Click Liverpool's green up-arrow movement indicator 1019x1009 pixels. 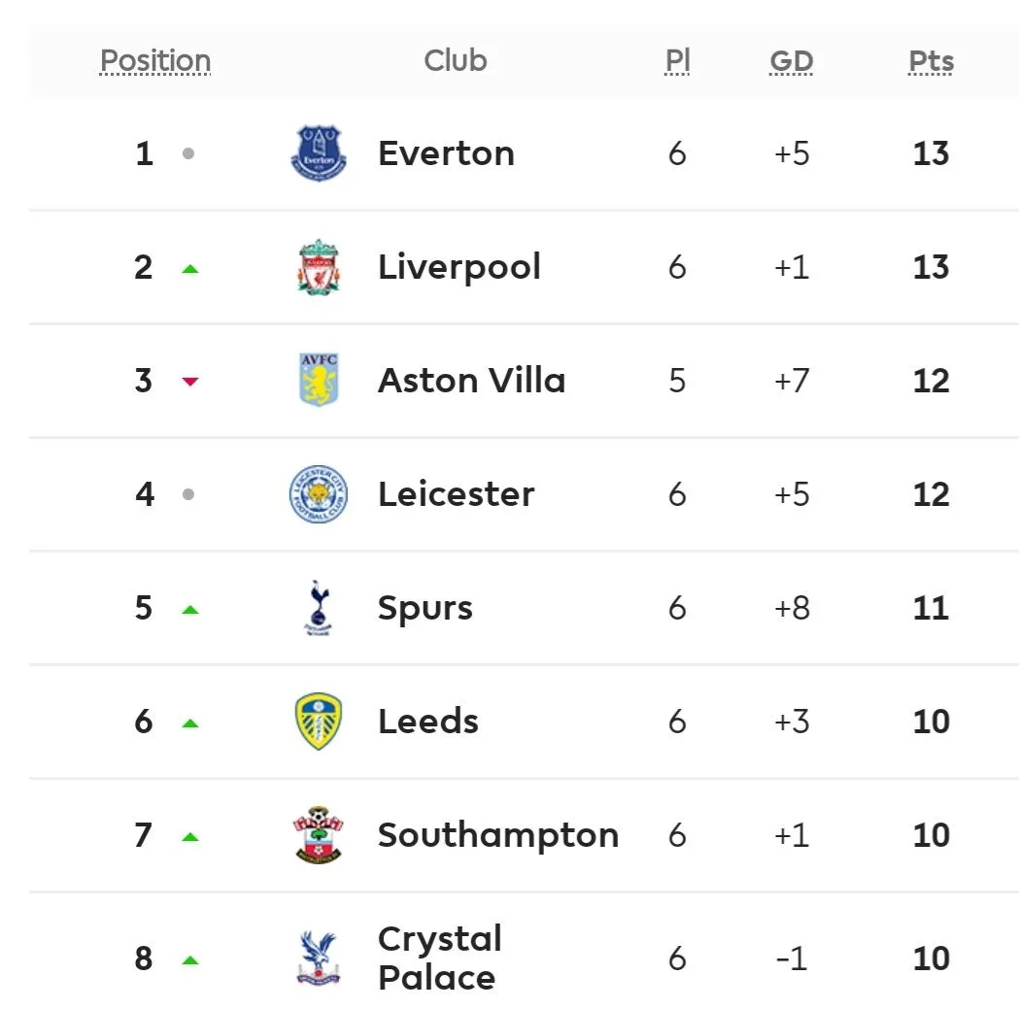pos(189,268)
